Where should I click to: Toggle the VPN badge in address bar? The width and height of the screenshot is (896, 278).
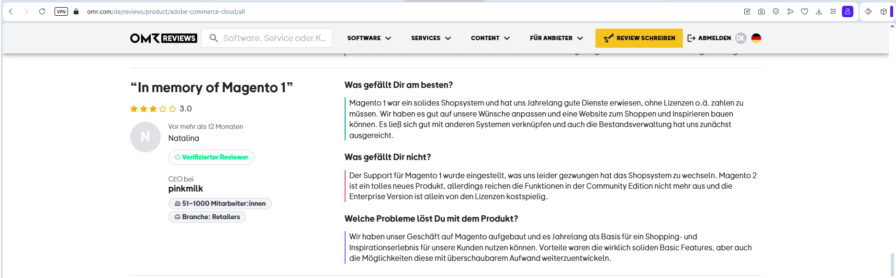pos(61,11)
